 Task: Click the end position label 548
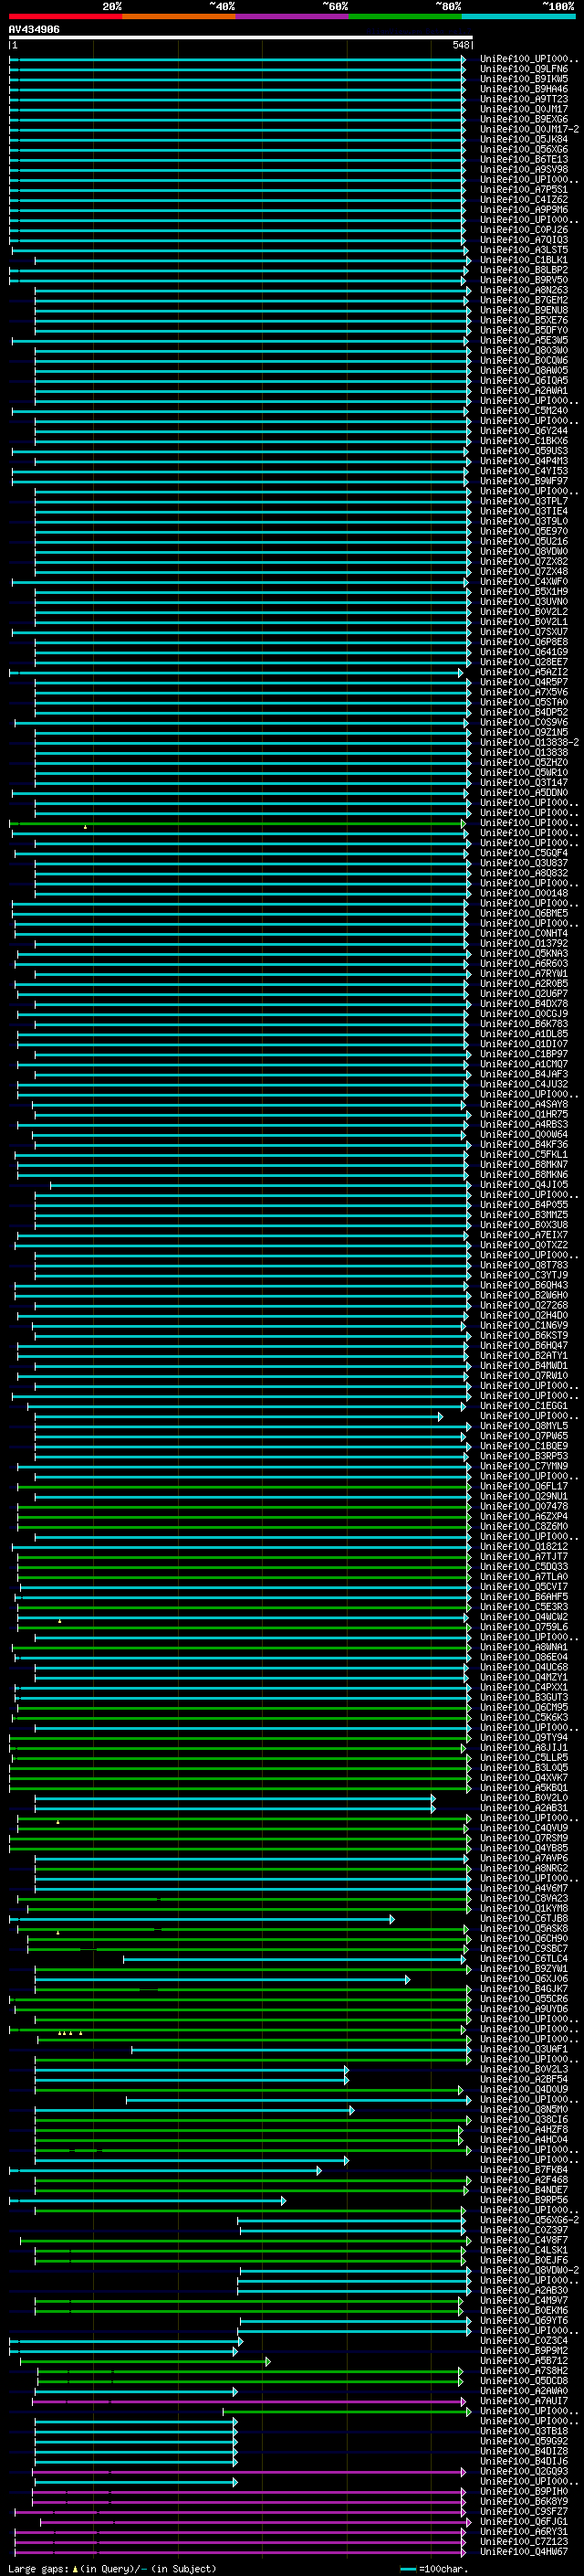(x=460, y=45)
